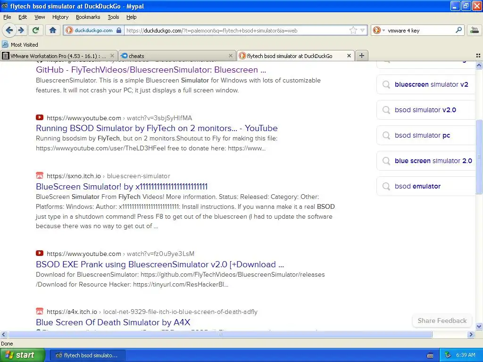Screen dimensions: 483x362
Task: Click the tray icon beside the clock
Action: click(448, 355)
